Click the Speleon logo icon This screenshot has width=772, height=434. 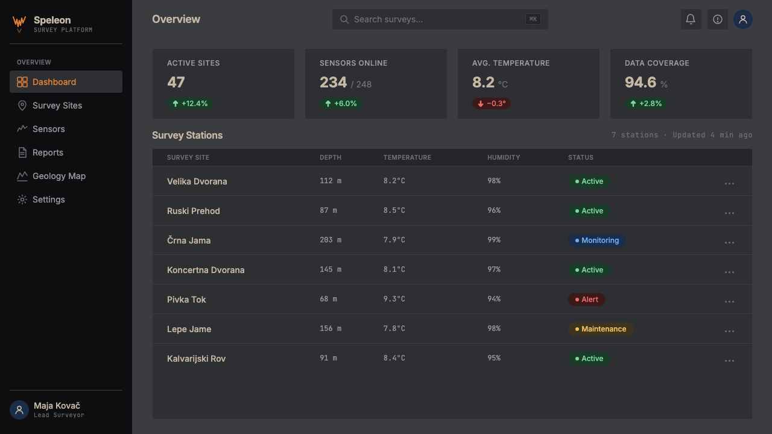click(19, 24)
